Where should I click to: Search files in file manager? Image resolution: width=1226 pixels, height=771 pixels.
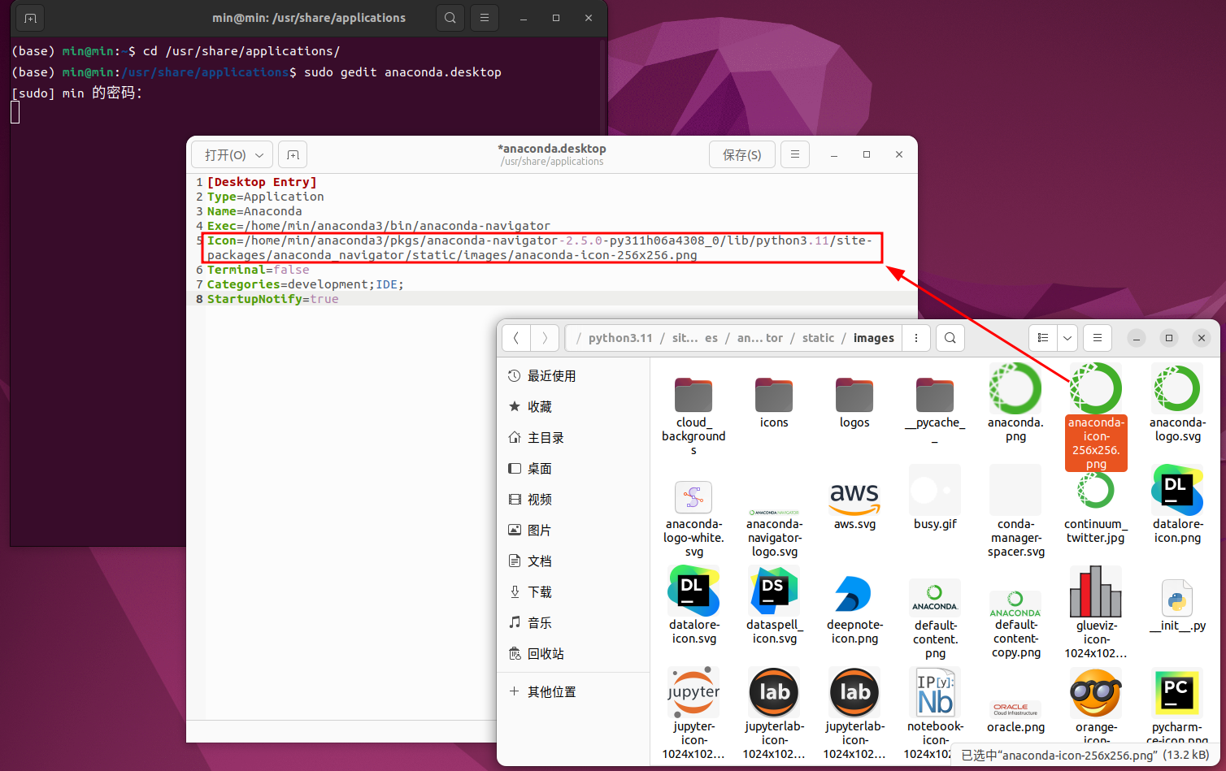(950, 338)
